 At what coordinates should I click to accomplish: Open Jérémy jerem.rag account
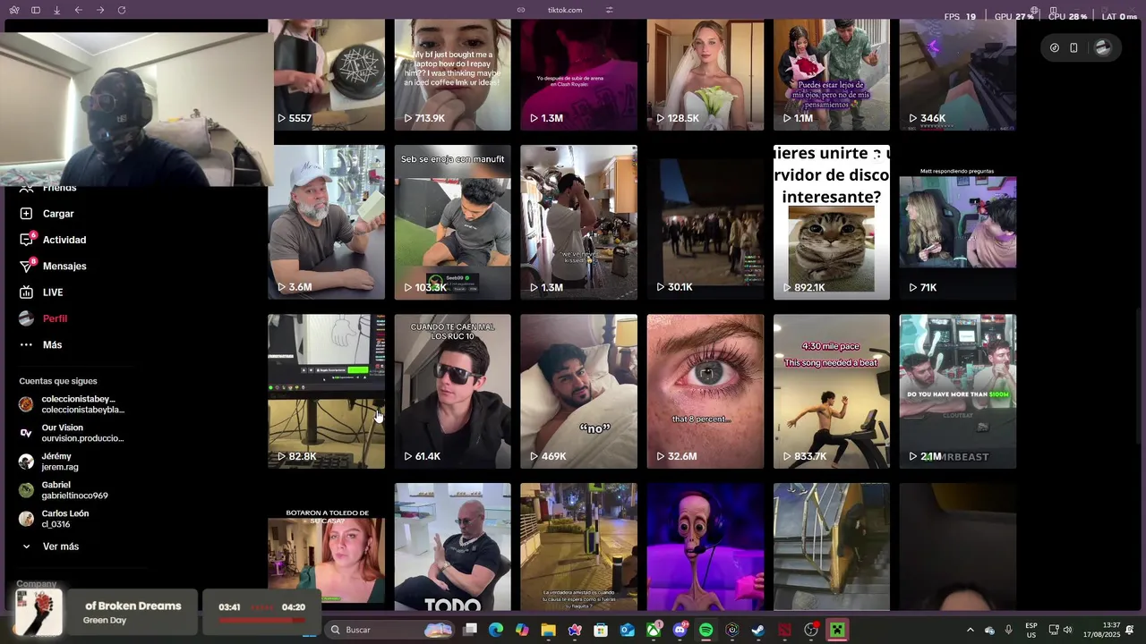(73, 462)
